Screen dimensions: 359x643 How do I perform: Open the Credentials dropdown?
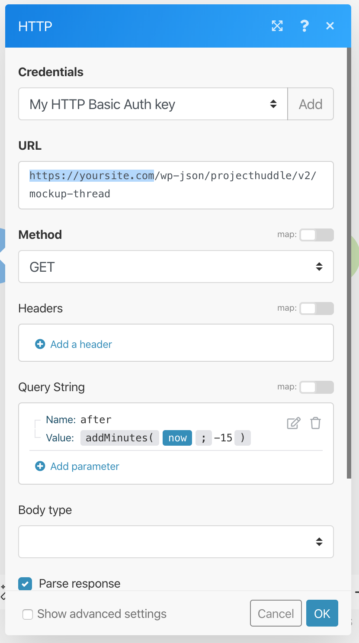coord(153,104)
